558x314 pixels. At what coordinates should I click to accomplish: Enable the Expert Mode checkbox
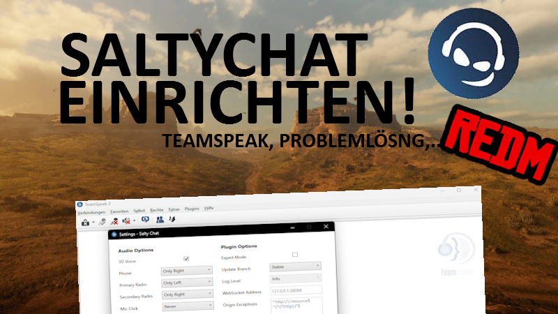pyautogui.click(x=294, y=255)
